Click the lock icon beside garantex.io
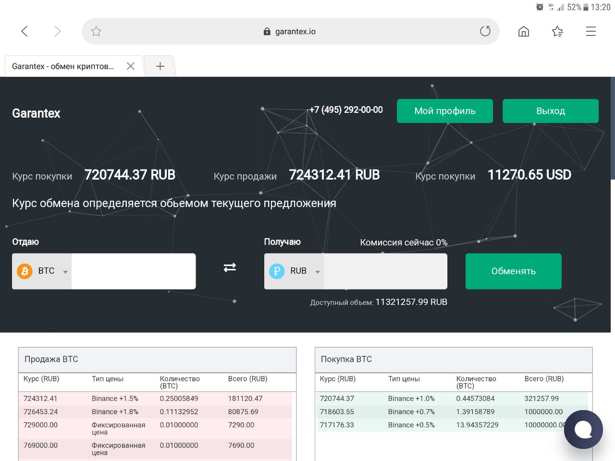This screenshot has width=615, height=461. tap(267, 31)
